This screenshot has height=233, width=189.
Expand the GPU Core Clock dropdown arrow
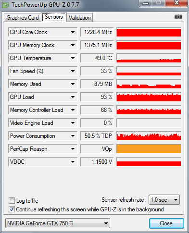pyautogui.click(x=73, y=32)
